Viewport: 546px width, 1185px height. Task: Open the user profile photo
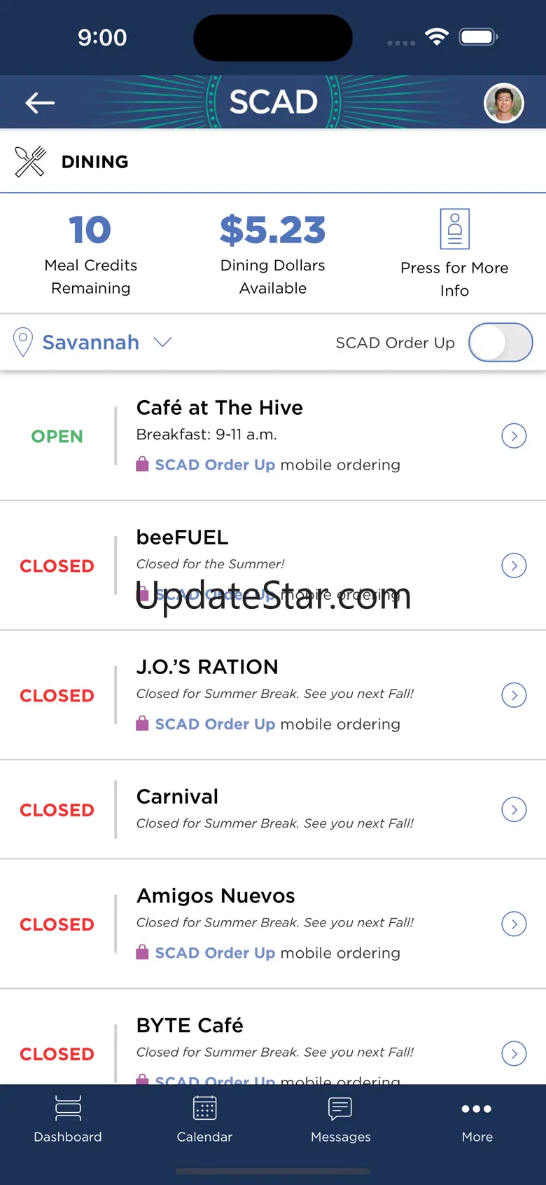coord(504,103)
